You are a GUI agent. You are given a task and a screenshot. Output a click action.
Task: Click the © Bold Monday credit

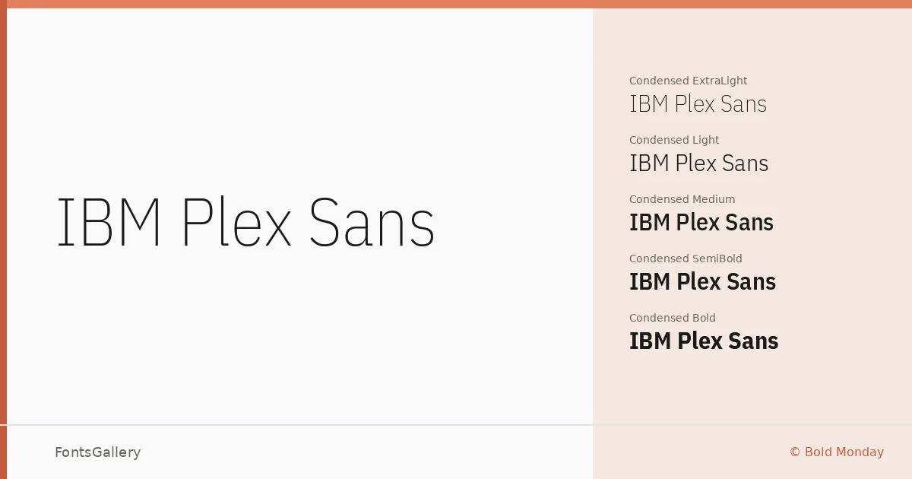tap(837, 452)
